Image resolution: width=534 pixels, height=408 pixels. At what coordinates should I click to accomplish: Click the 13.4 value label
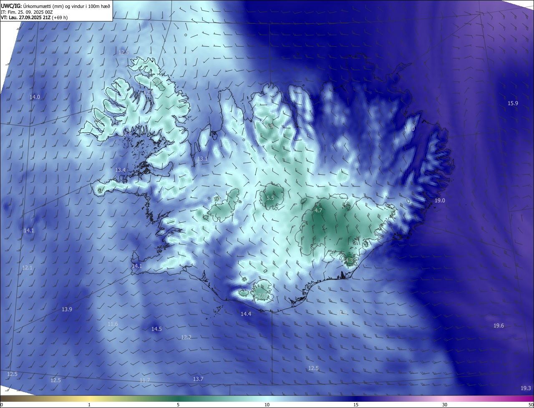120,170
